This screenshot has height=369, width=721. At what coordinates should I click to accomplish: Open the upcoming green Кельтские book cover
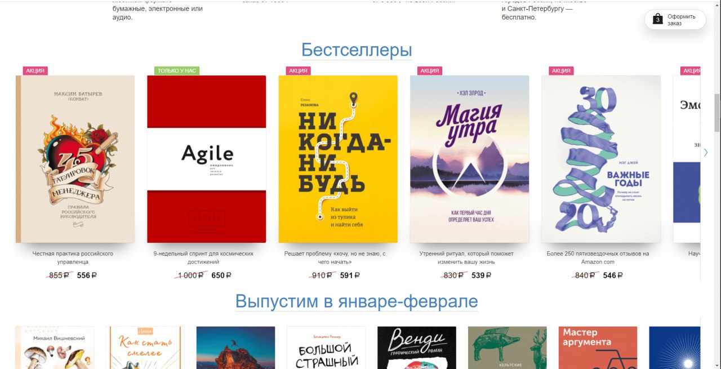507,348
